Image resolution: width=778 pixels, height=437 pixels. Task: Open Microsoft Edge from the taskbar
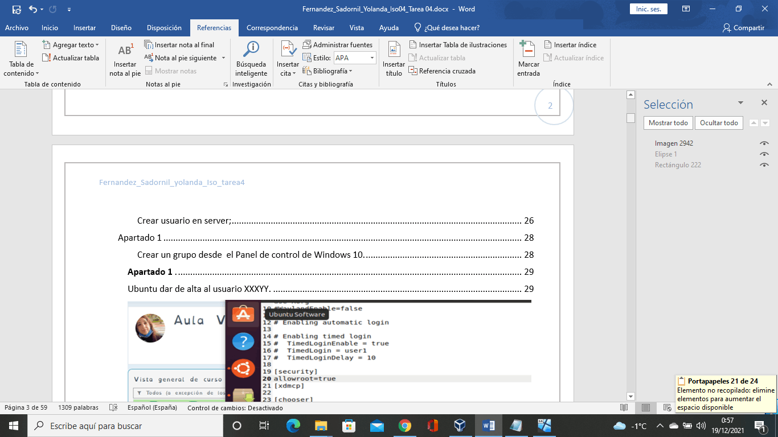click(293, 426)
